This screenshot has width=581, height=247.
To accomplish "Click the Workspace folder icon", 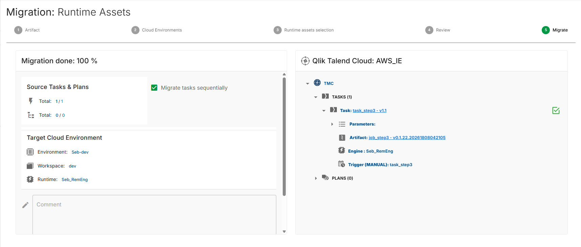I will 30,166.
